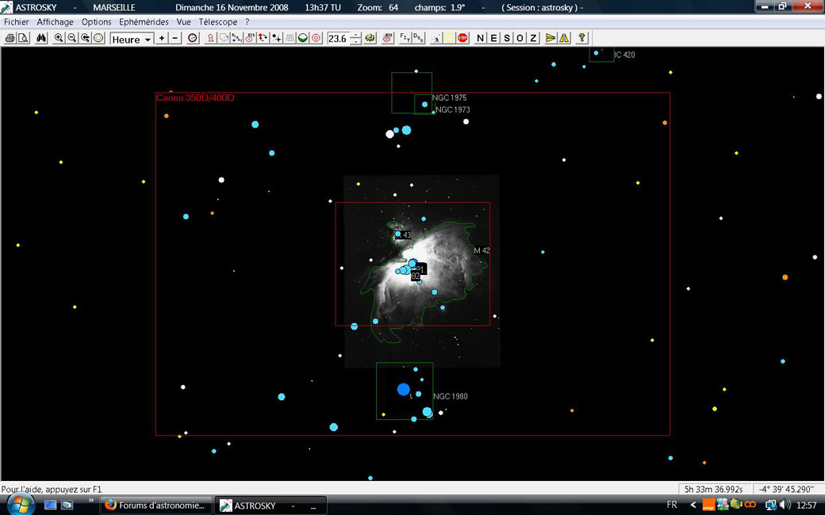Click the ASTROSKY taskbar button
This screenshot has height=515, width=825.
coord(271,505)
